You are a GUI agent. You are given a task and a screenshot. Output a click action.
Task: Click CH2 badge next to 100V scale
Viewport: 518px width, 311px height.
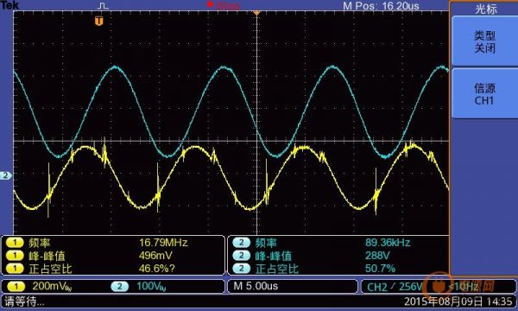coord(120,286)
